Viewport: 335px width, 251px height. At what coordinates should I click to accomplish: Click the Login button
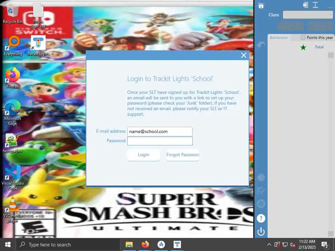tap(144, 155)
